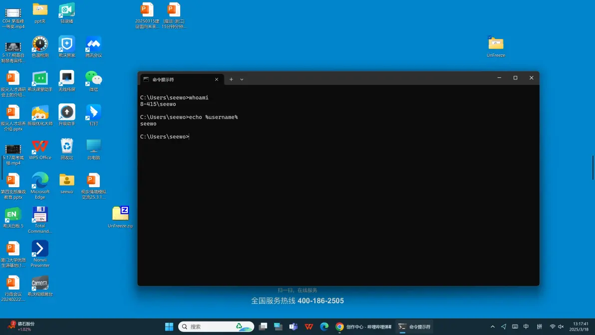Viewport: 595px width, 335px height.
Task: Select the 命令提示符 terminal tab
Action: pos(177,79)
